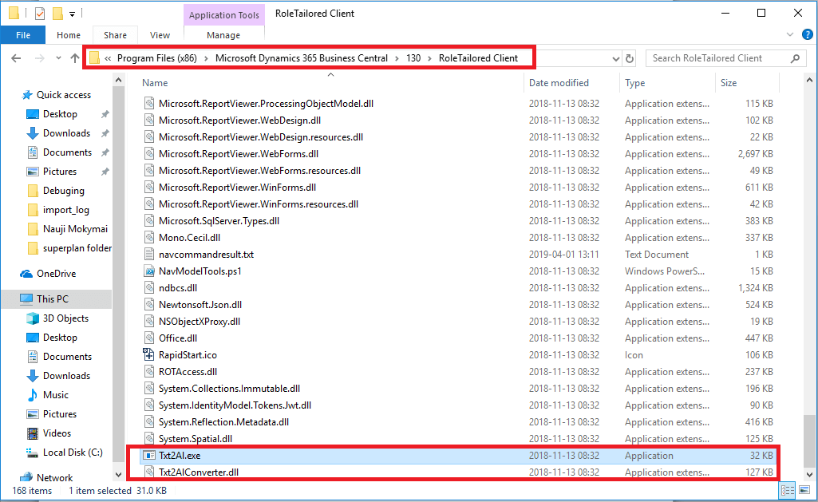Expand the ribbon with the chevron

pos(790,35)
